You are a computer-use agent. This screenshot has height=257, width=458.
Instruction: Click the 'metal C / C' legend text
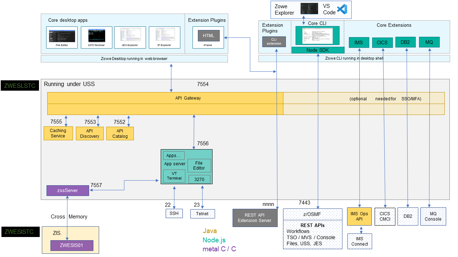(x=219, y=249)
